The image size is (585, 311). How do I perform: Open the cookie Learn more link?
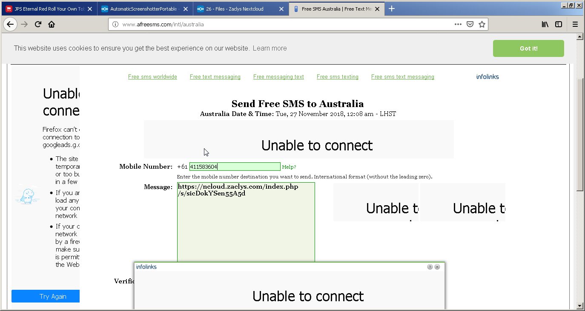point(270,48)
